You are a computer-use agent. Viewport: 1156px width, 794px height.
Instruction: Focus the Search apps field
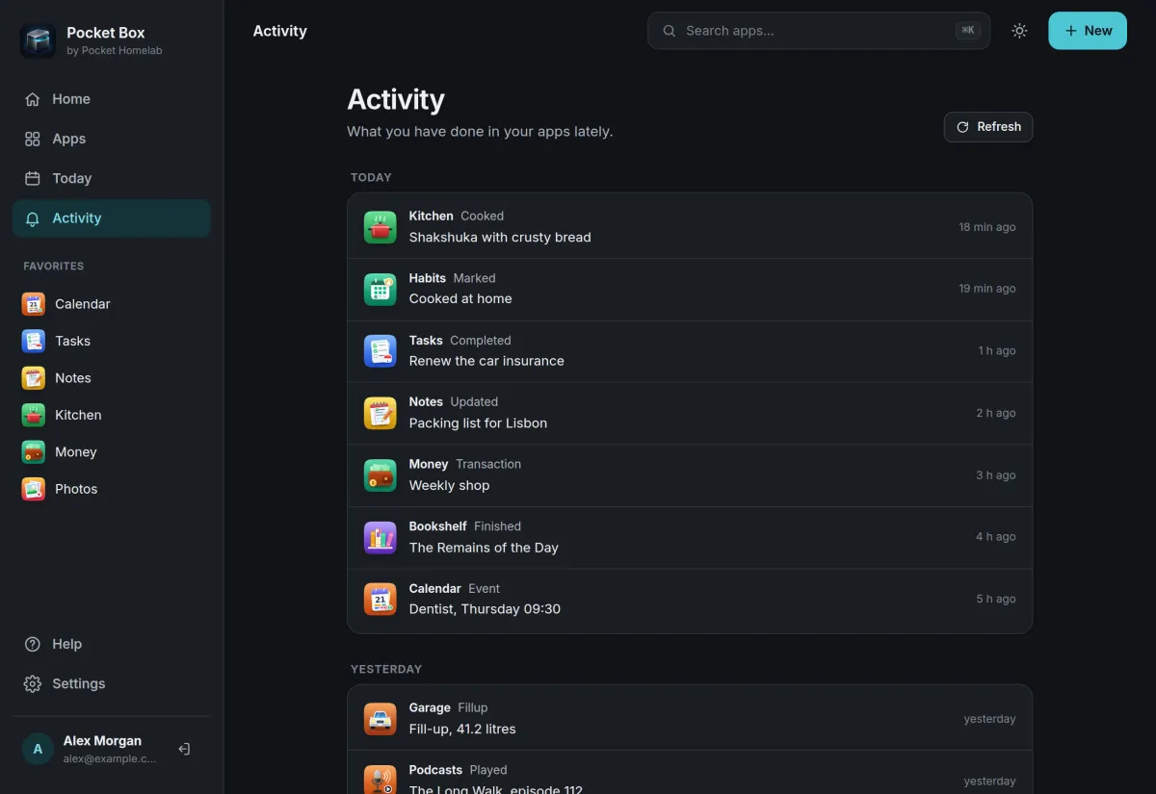[819, 31]
